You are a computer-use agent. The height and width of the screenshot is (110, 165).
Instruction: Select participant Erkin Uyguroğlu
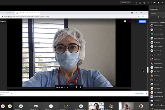pos(157,92)
